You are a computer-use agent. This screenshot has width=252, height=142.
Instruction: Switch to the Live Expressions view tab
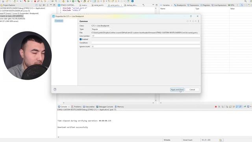click(x=219, y=5)
